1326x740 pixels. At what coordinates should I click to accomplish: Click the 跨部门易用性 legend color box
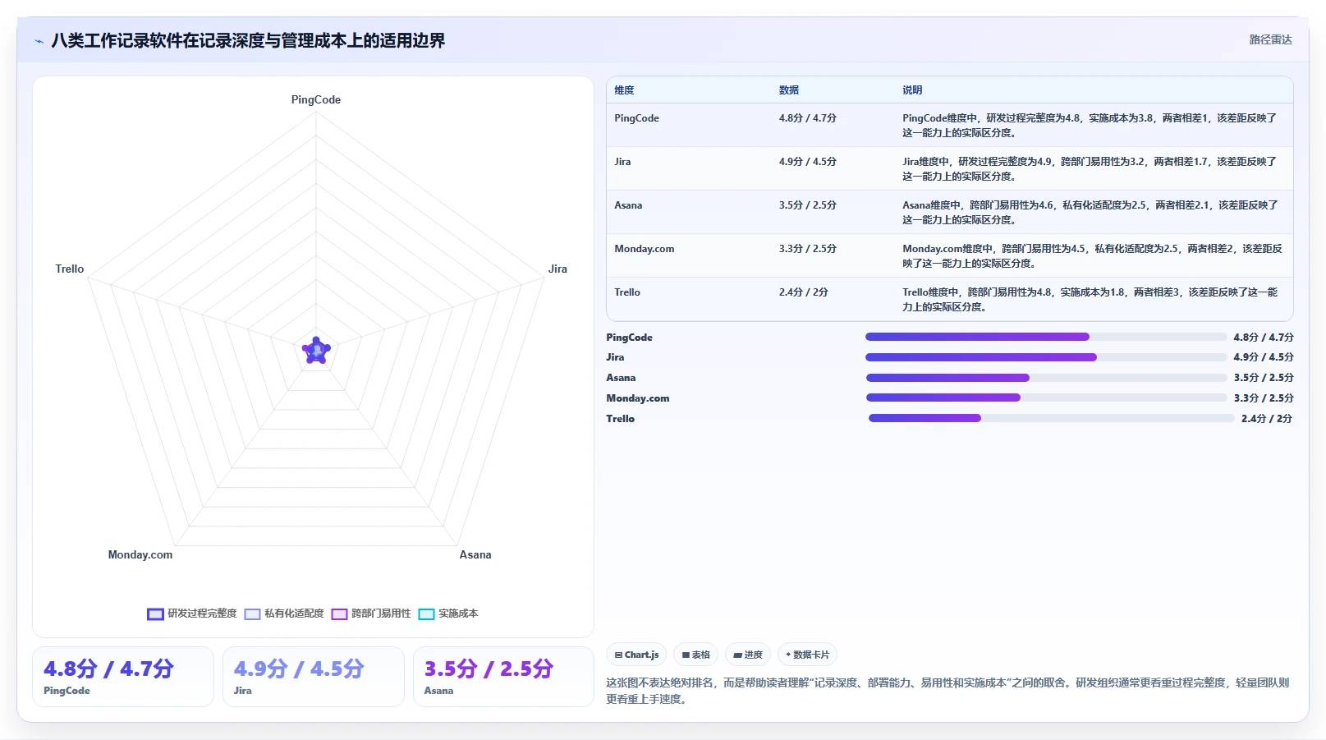click(x=339, y=614)
